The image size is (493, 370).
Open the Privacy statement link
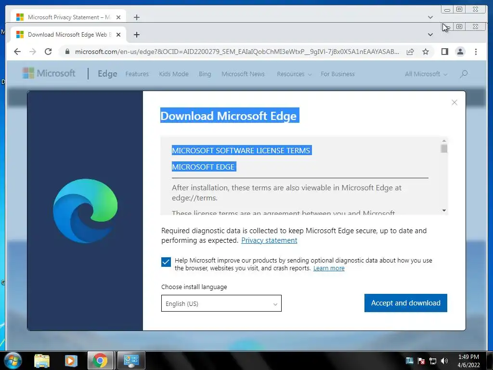coord(269,240)
